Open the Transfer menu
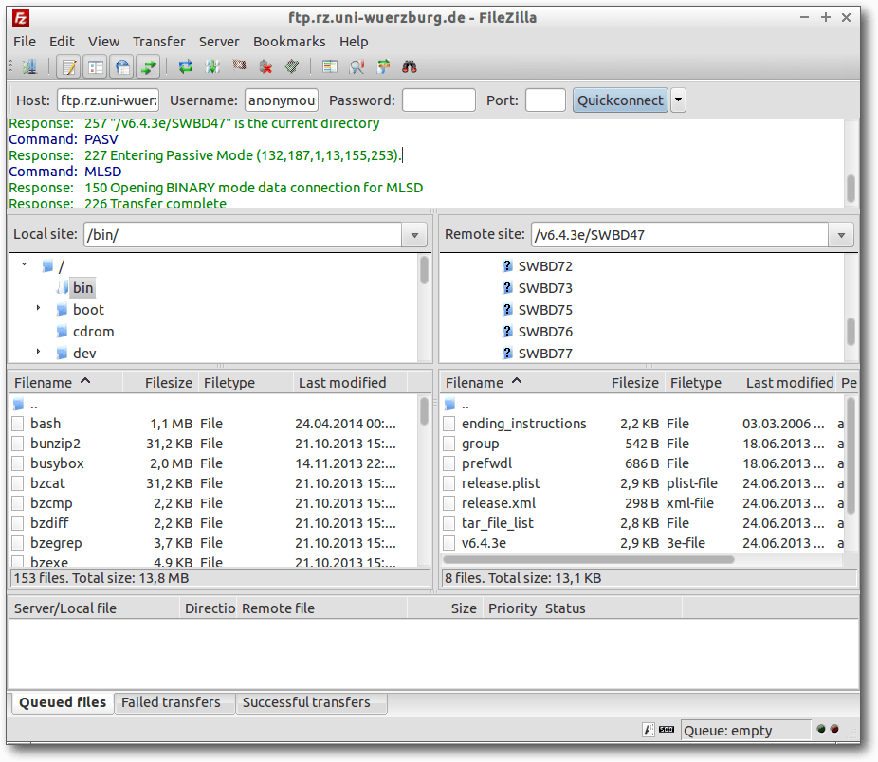 click(159, 42)
